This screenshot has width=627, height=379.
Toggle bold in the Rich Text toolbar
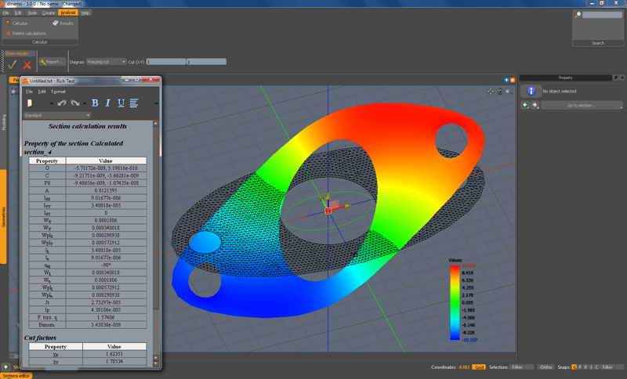point(96,103)
